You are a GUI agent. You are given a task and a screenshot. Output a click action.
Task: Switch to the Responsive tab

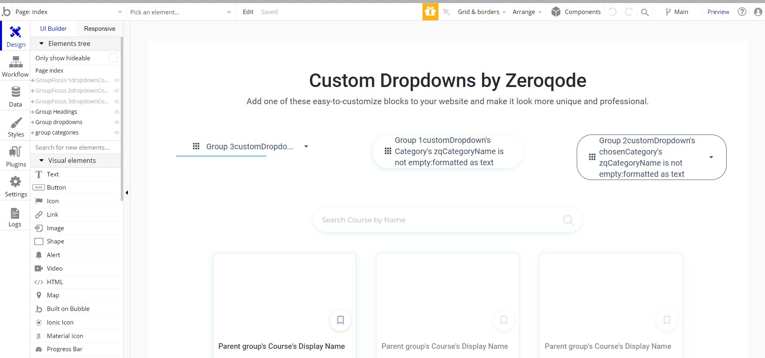(x=100, y=29)
